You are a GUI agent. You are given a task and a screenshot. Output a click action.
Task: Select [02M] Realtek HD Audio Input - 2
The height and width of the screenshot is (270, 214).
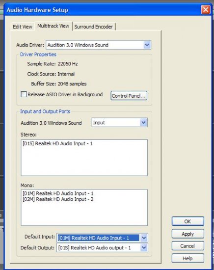pyautogui.click(x=58, y=199)
